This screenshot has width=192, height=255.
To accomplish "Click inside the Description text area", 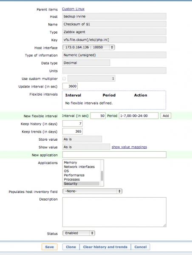I will click(114, 212).
